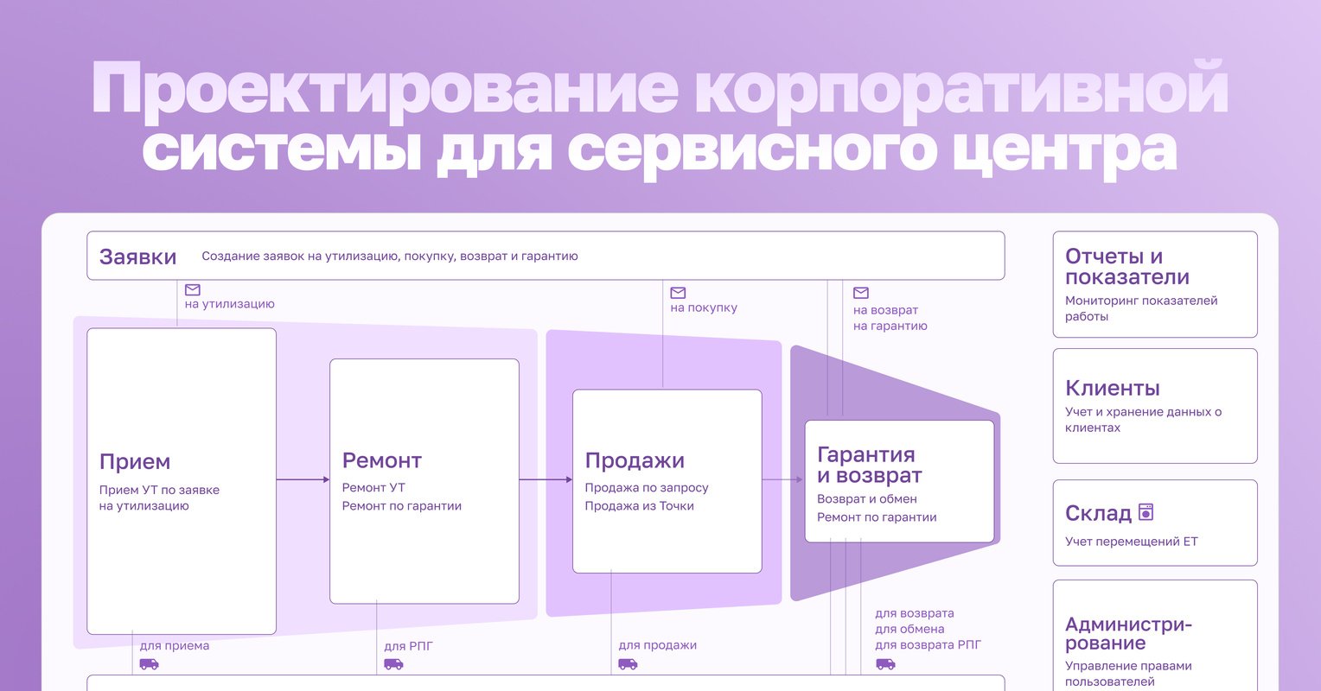Image resolution: width=1321 pixels, height=691 pixels.
Task: Click the "Администрирование" card heading
Action: click(1128, 634)
